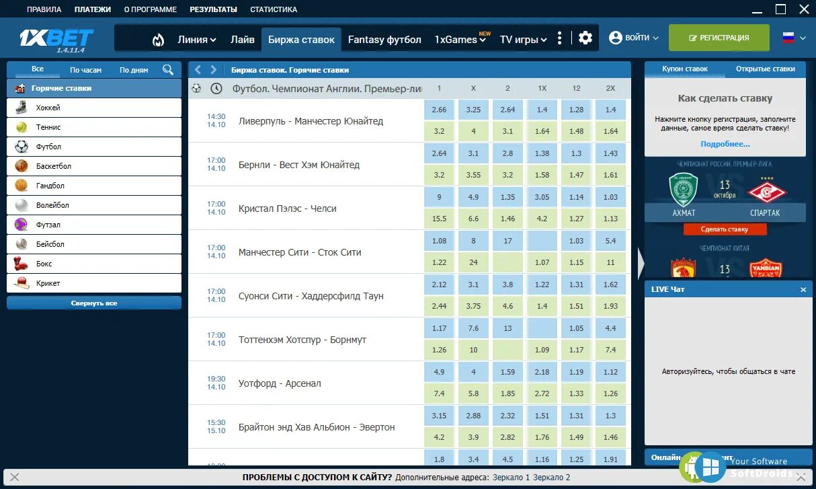Viewport: 816px width, 489px height.
Task: Select Бернли - Вест Хэм Юнайтед match
Action: coord(299,165)
